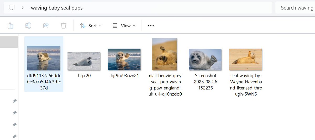Select seal-waving-by-Wayne-Havenhand thumbnail
Viewport: 315px width, 140px height.
[245, 59]
